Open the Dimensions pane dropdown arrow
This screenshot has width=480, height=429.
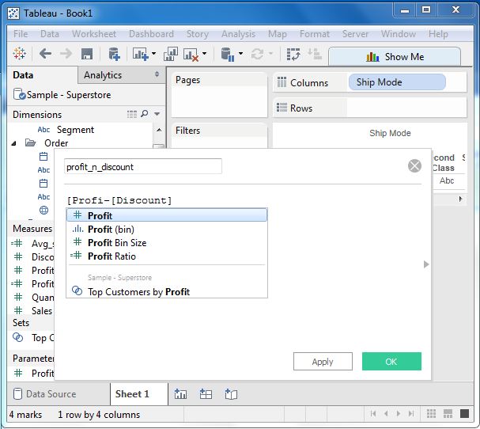pos(157,114)
